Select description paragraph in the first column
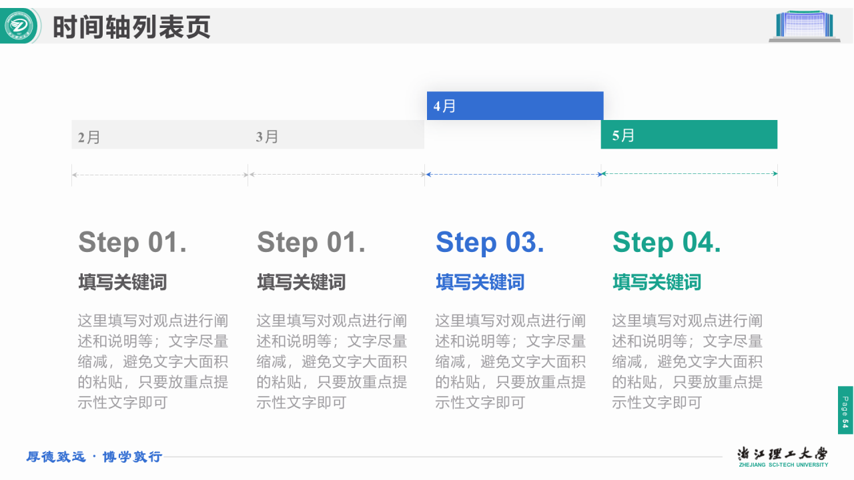The height and width of the screenshot is (480, 854). click(x=153, y=361)
